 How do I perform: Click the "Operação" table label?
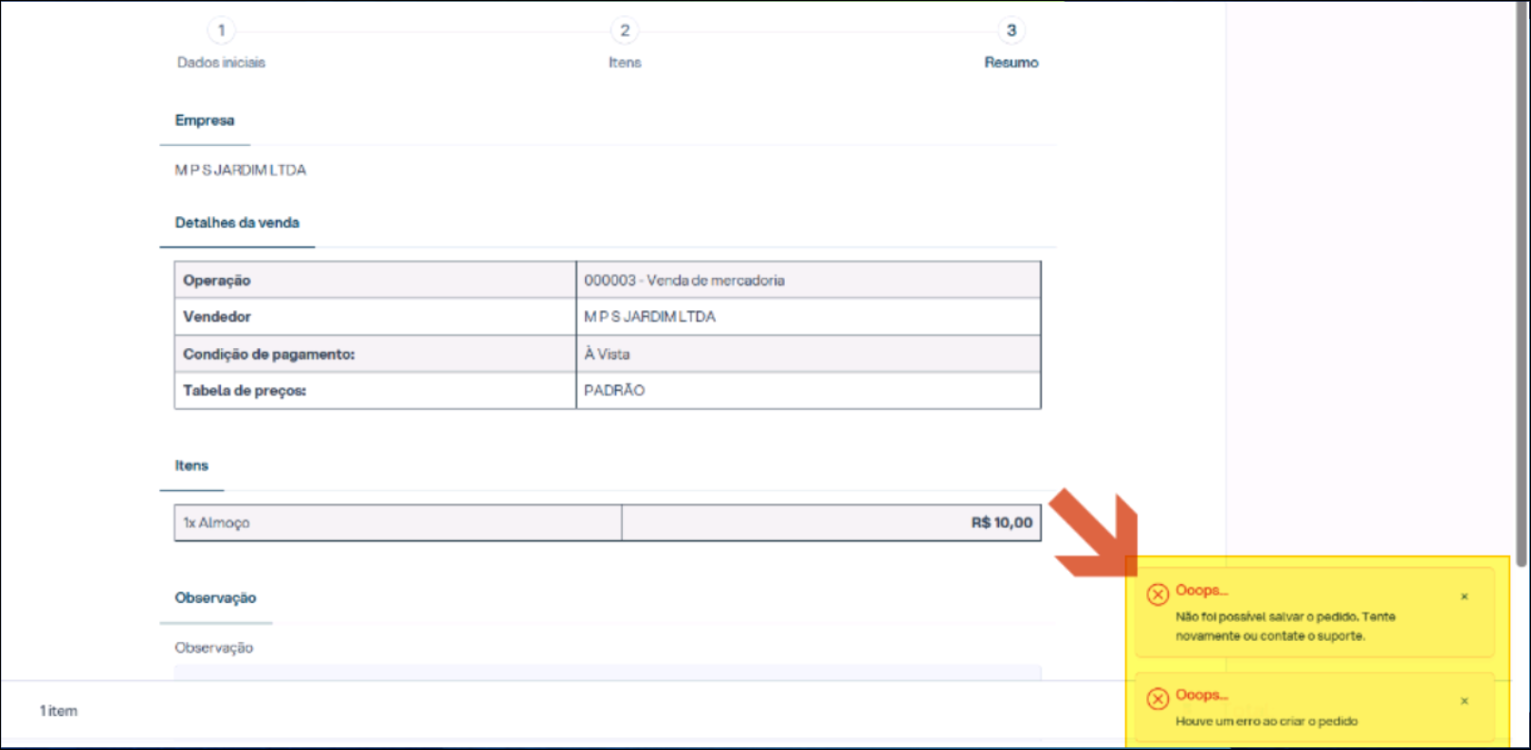tap(217, 281)
